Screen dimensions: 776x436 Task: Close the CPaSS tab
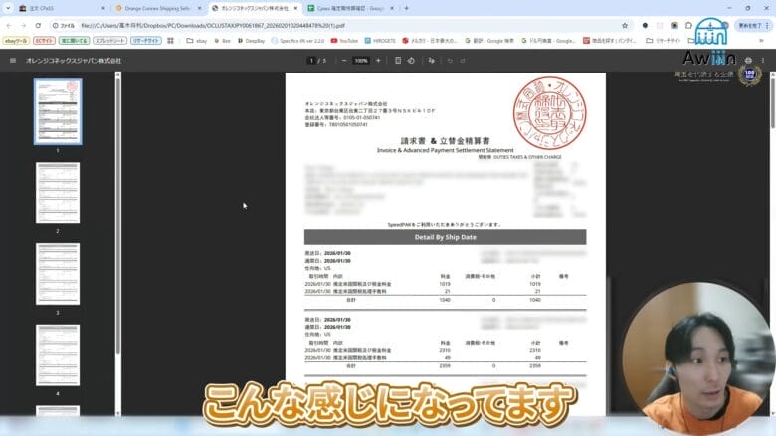click(x=102, y=8)
